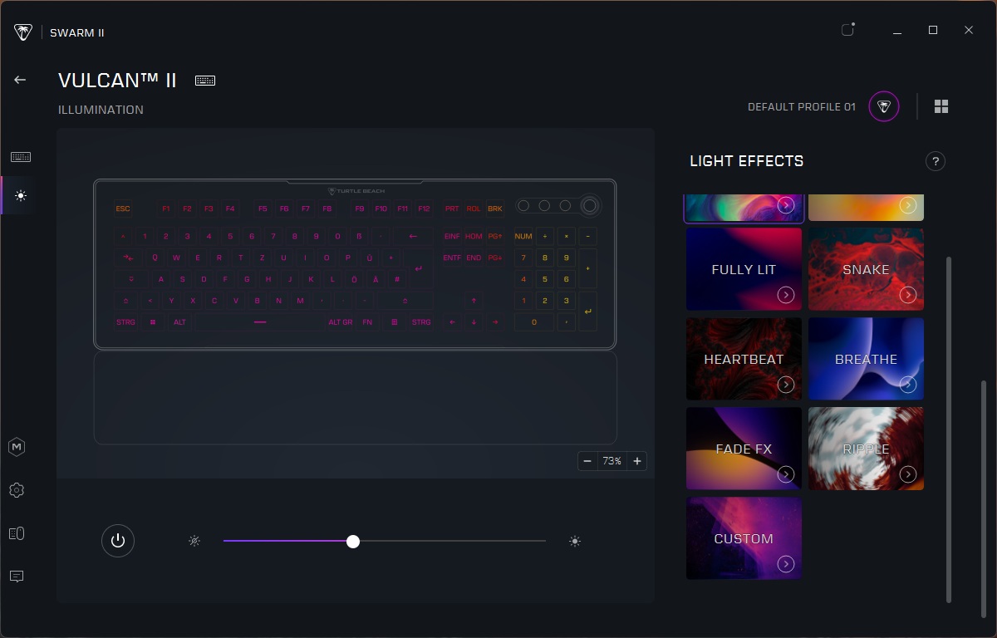Click the Light Effects panel scrollbar
The image size is (997, 638).
coord(949,429)
